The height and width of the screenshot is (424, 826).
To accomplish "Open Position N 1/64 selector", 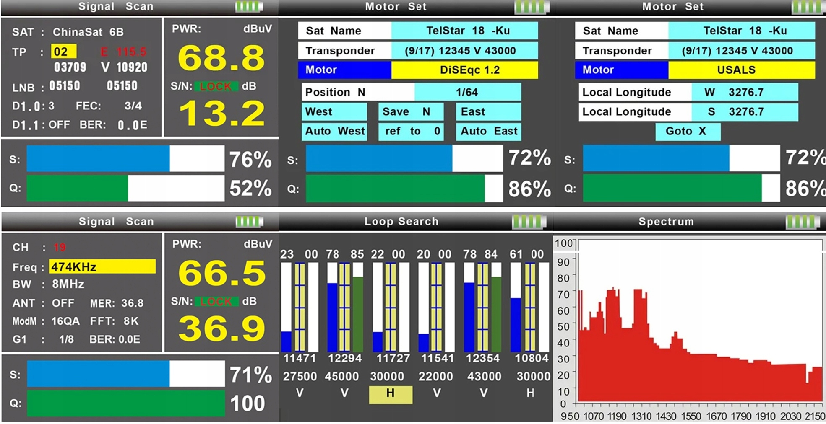I will [467, 92].
